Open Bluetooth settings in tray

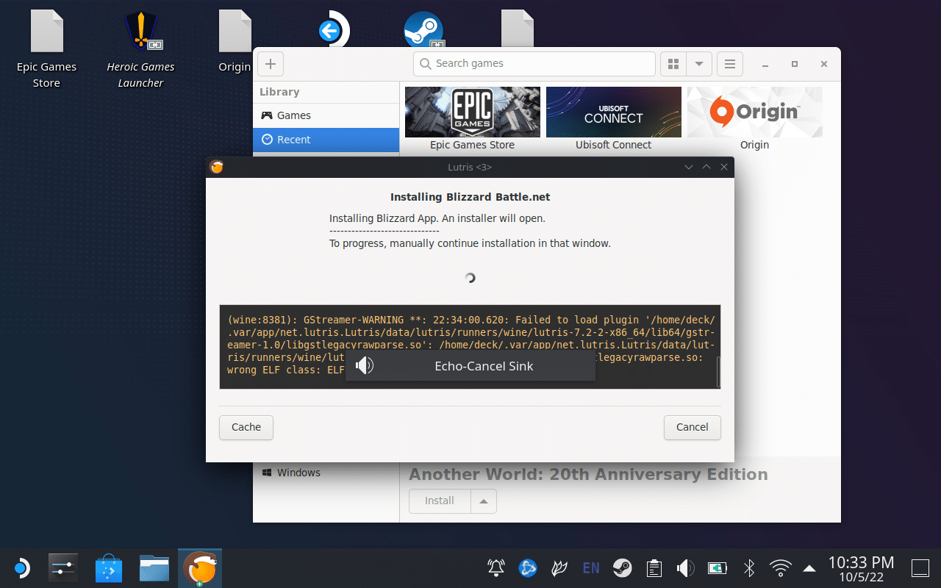click(x=749, y=567)
